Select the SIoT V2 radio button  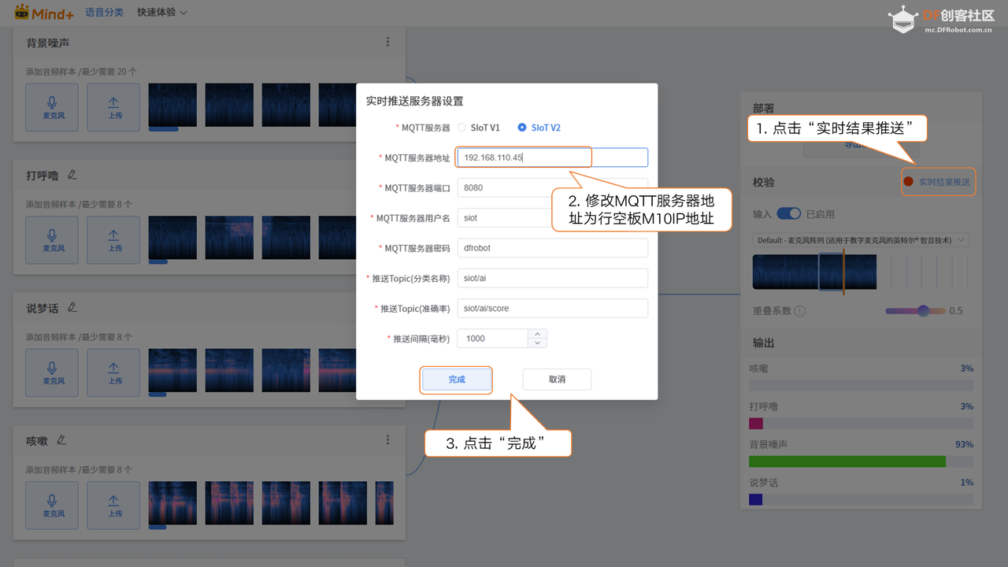pyautogui.click(x=521, y=127)
